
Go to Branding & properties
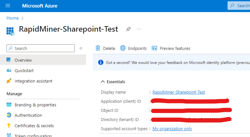(x=35, y=105)
